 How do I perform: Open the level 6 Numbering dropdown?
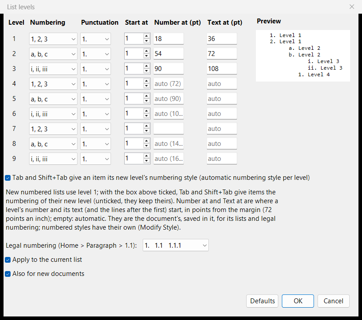click(53, 114)
